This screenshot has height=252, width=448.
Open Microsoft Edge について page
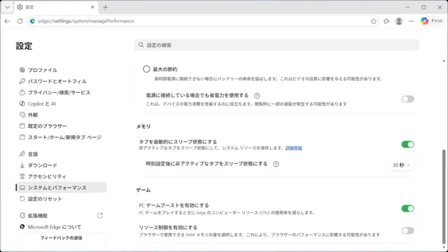61,227
